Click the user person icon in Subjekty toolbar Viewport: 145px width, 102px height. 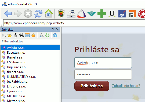41,35
